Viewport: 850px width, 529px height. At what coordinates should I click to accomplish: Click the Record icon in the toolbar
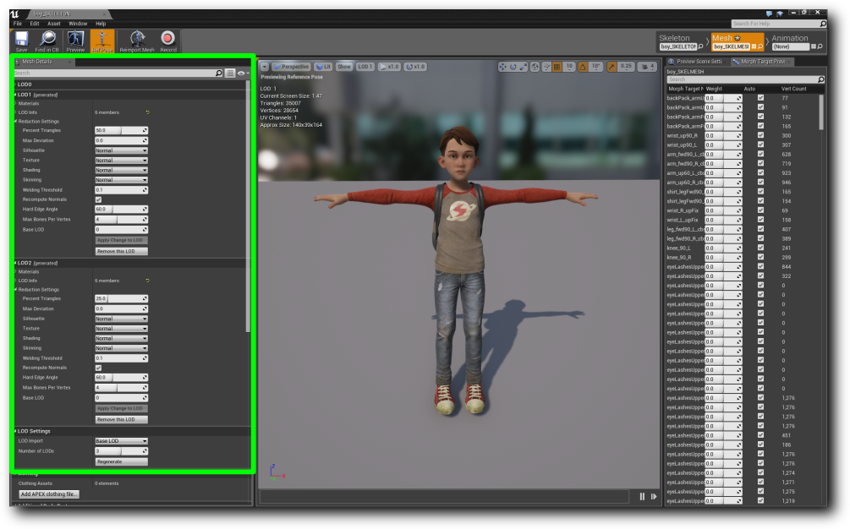[x=168, y=39]
